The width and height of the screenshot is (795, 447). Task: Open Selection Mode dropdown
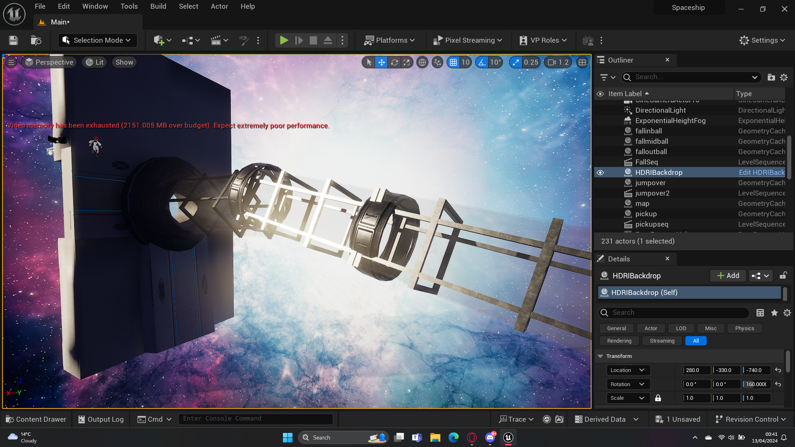coord(97,40)
